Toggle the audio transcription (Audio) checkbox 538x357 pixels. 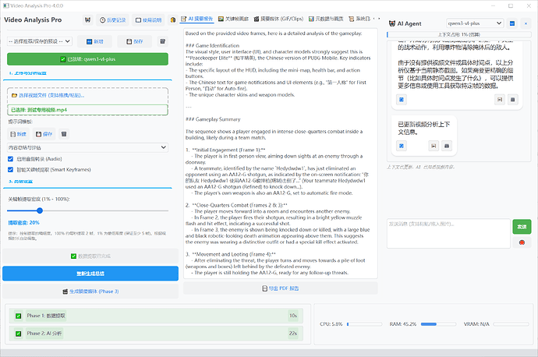tap(10, 159)
